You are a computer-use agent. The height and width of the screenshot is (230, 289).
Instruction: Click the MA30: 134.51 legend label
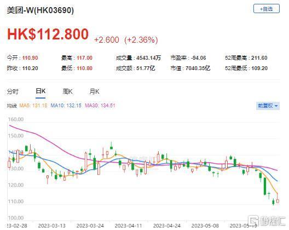point(100,106)
